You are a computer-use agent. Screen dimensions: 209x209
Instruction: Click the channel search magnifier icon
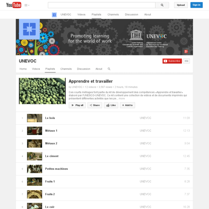click(x=109, y=69)
